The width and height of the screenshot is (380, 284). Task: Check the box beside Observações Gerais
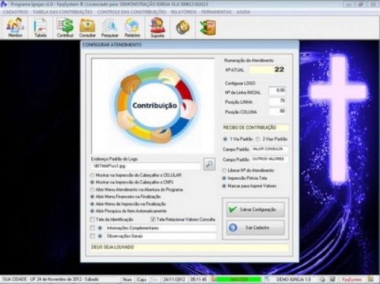pyautogui.click(x=93, y=236)
